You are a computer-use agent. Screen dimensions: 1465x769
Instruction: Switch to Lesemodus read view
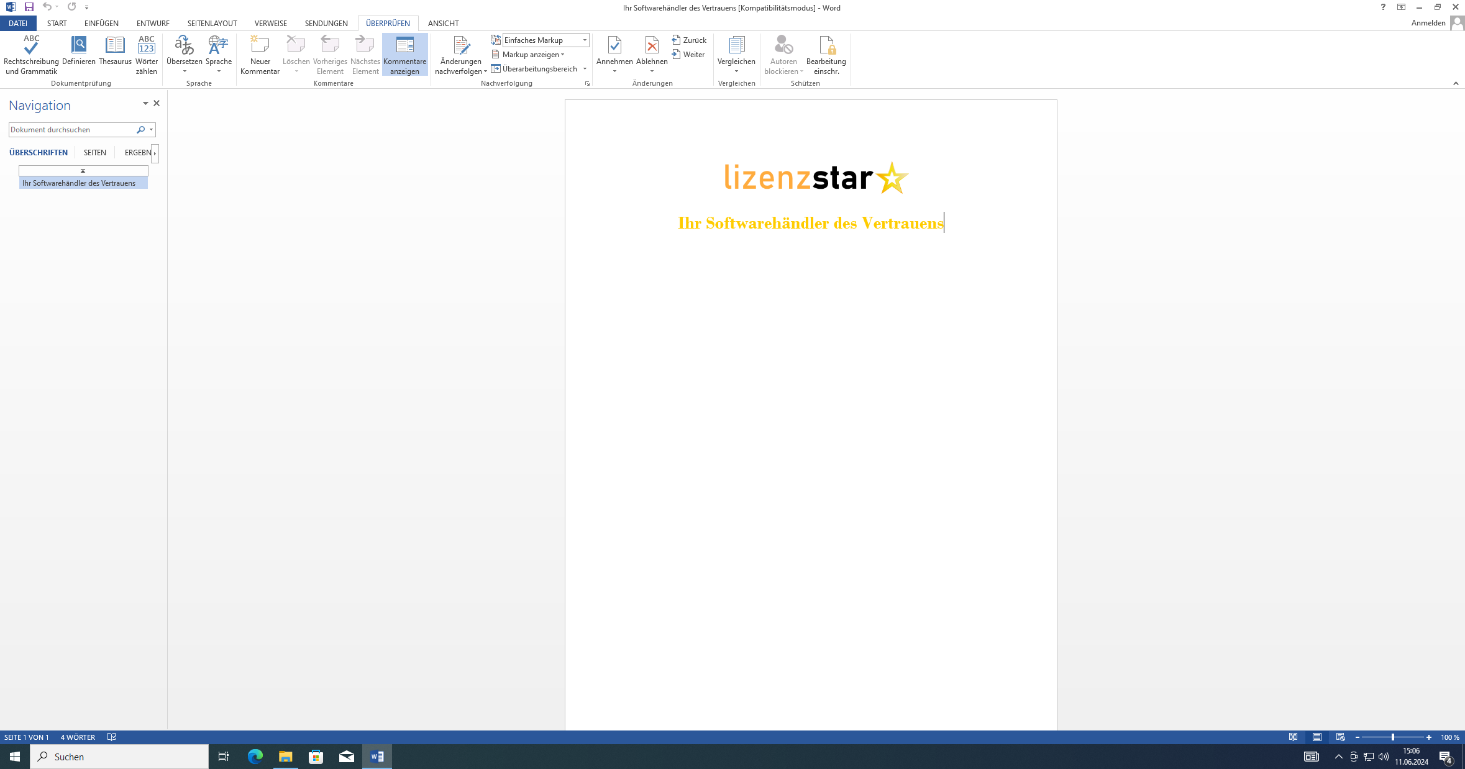1293,737
